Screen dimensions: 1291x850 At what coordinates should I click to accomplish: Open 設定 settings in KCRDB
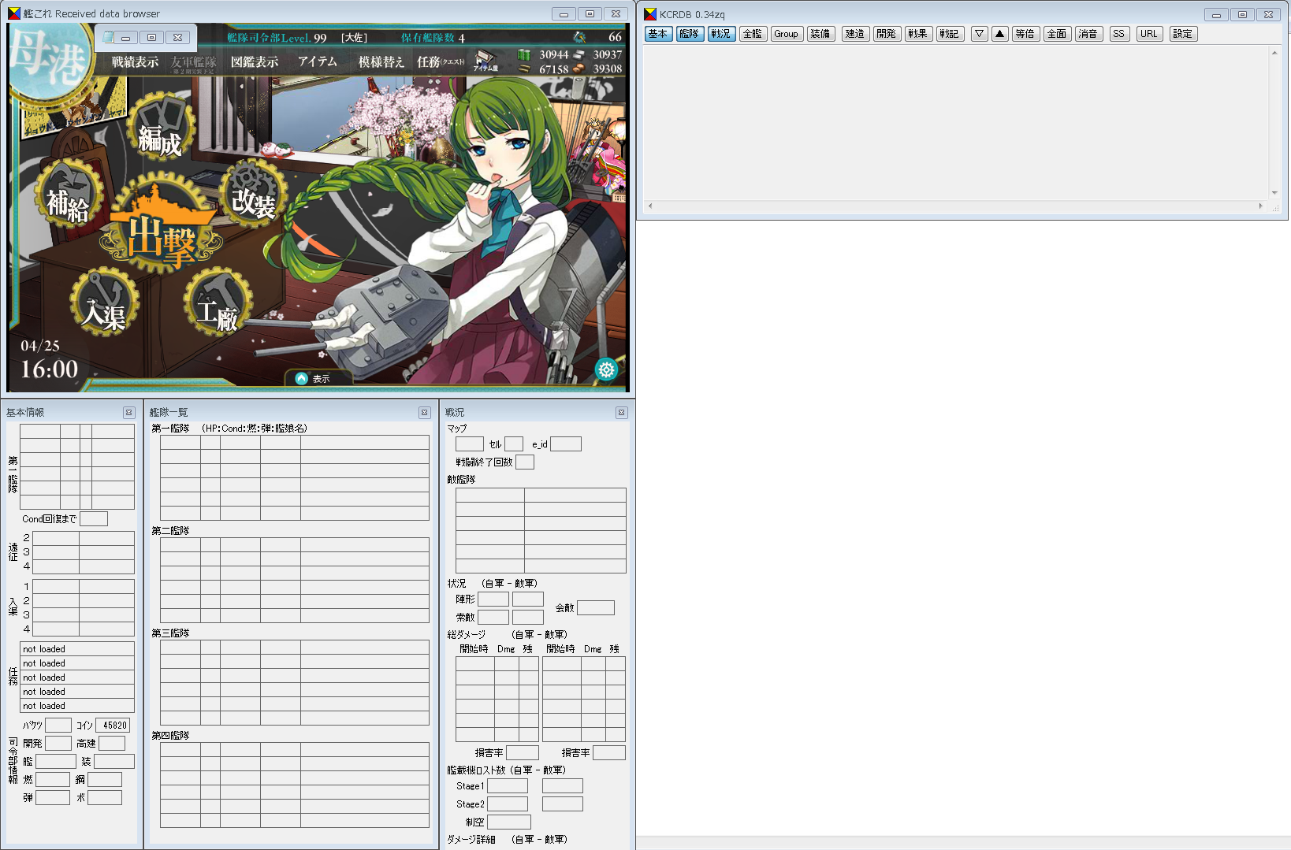pyautogui.click(x=1183, y=34)
